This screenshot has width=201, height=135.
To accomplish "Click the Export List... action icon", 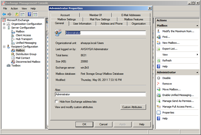I will pyautogui.click(x=158, y=49).
